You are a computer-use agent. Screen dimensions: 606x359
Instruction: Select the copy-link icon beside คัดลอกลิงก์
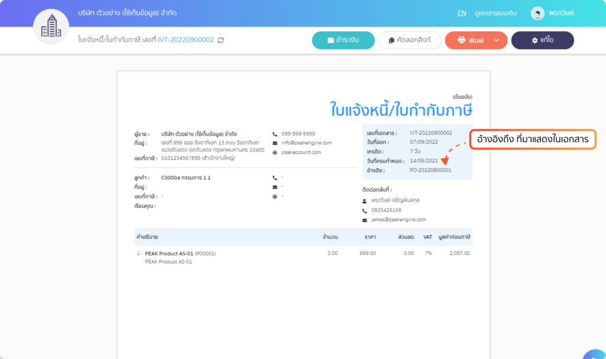(390, 40)
